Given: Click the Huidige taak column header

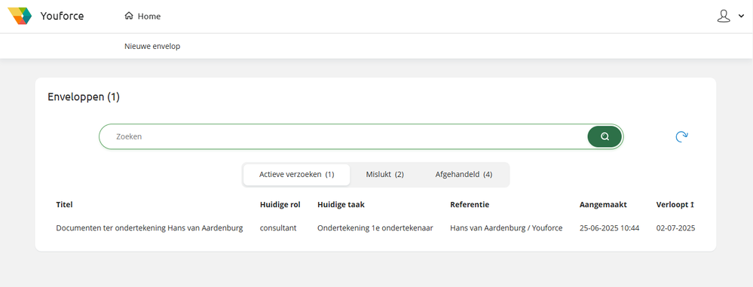Looking at the screenshot, I should click(341, 204).
